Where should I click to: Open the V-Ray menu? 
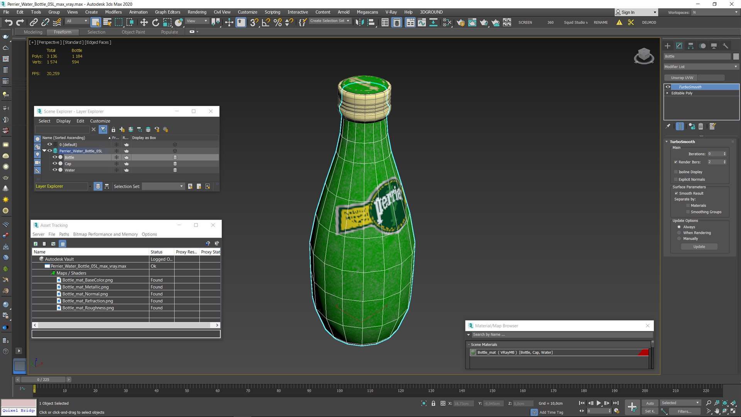tap(391, 12)
